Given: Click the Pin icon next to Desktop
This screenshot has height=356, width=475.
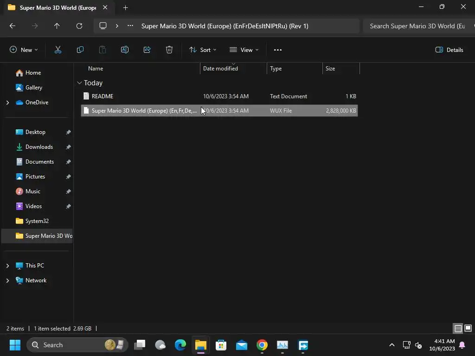Looking at the screenshot, I should (x=69, y=132).
